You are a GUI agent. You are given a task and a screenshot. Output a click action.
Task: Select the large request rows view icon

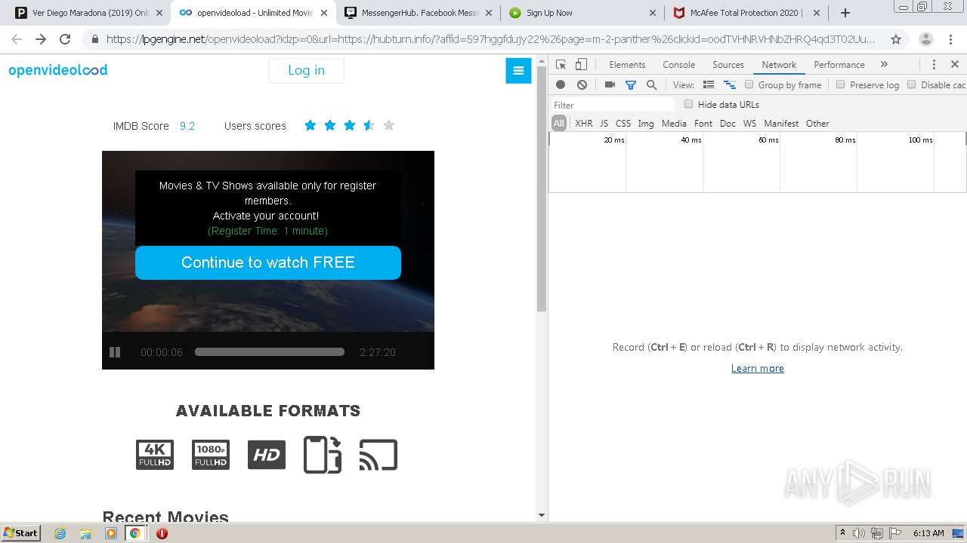tap(709, 85)
